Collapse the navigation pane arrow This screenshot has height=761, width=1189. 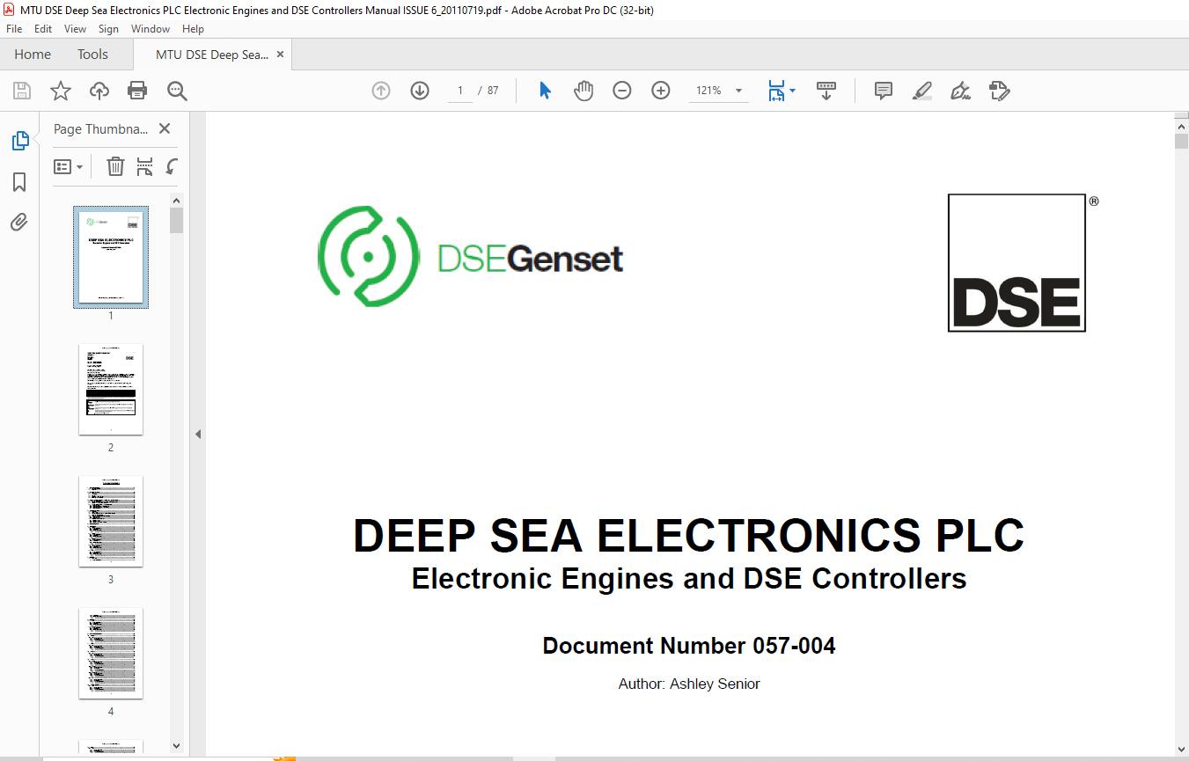(x=198, y=434)
